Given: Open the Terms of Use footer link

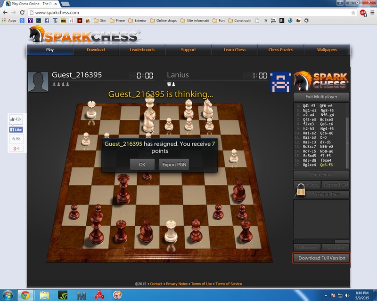Looking at the screenshot, I should click(x=202, y=284).
